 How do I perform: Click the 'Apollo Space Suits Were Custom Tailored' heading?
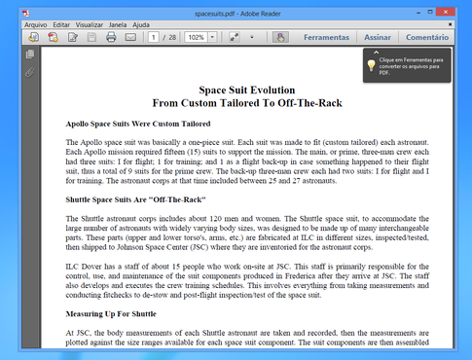click(138, 124)
